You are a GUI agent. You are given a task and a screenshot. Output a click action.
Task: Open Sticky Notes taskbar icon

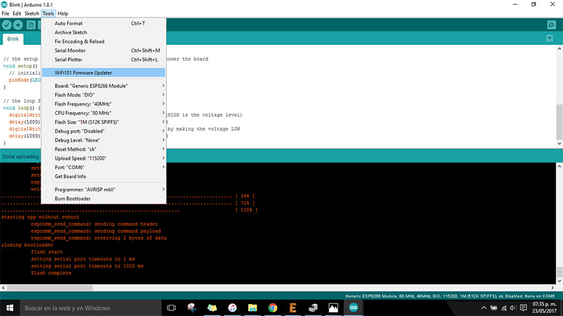pos(212,308)
